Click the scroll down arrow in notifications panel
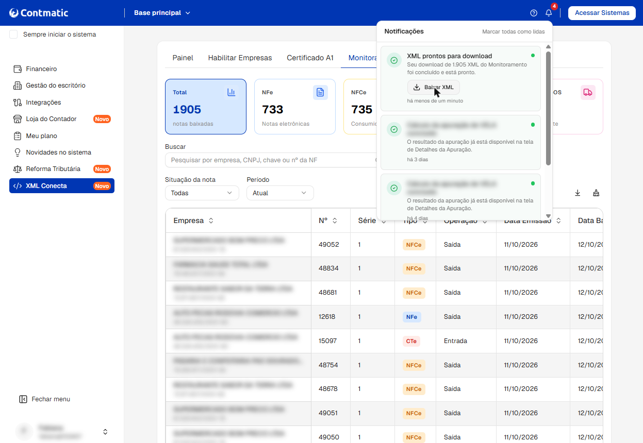This screenshot has height=443, width=643. tap(549, 216)
